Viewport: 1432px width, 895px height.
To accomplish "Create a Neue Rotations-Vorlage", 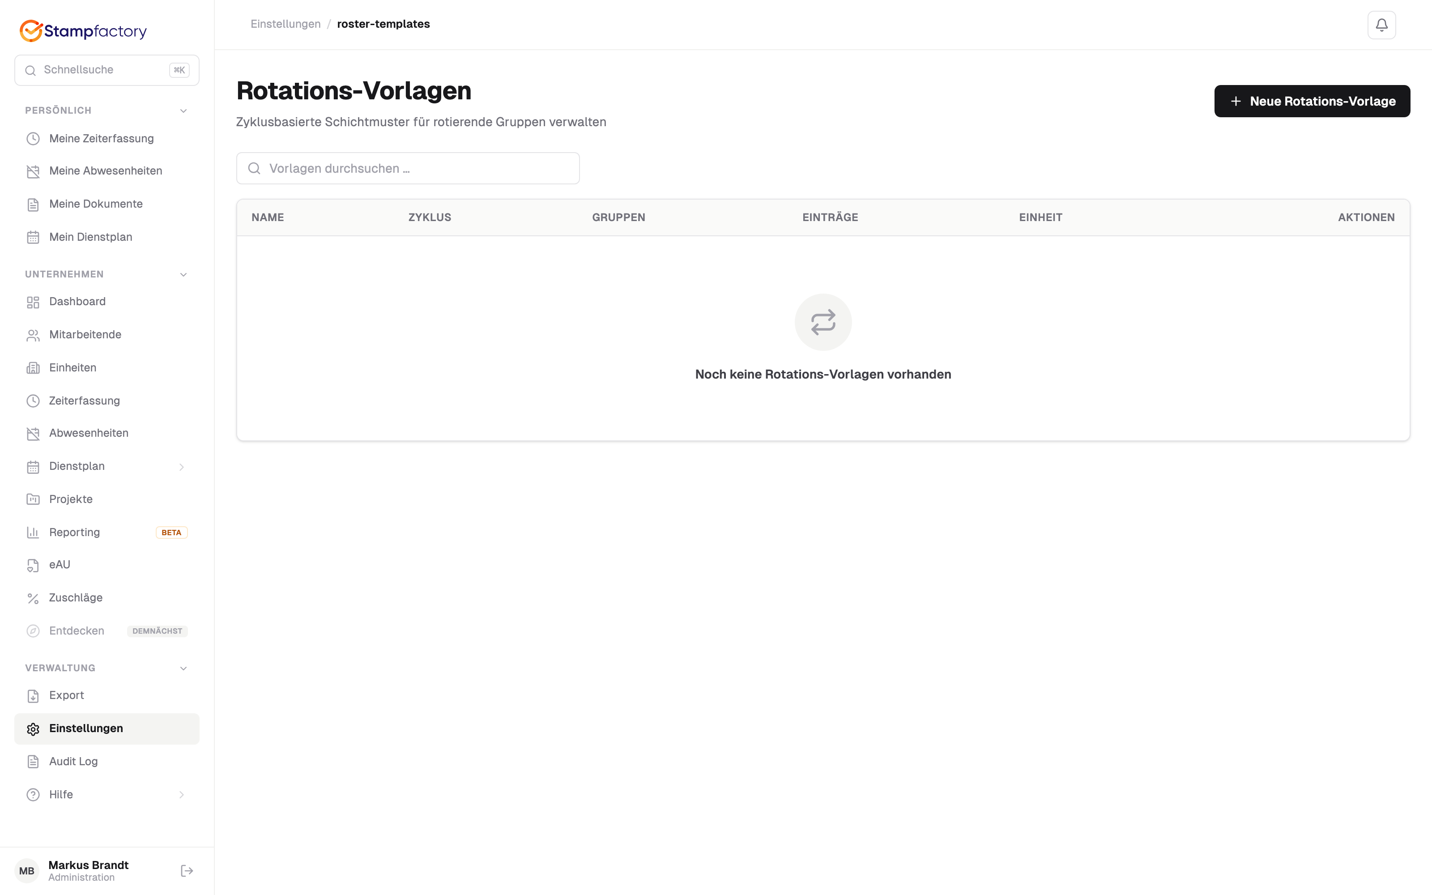I will coord(1312,101).
